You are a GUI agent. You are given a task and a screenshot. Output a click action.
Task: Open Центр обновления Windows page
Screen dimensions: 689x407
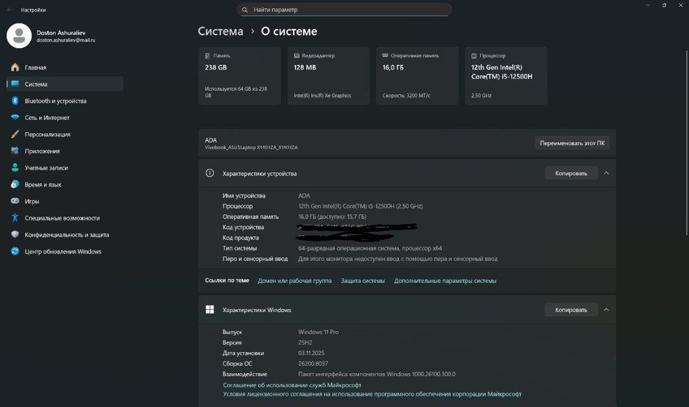pyautogui.click(x=65, y=251)
